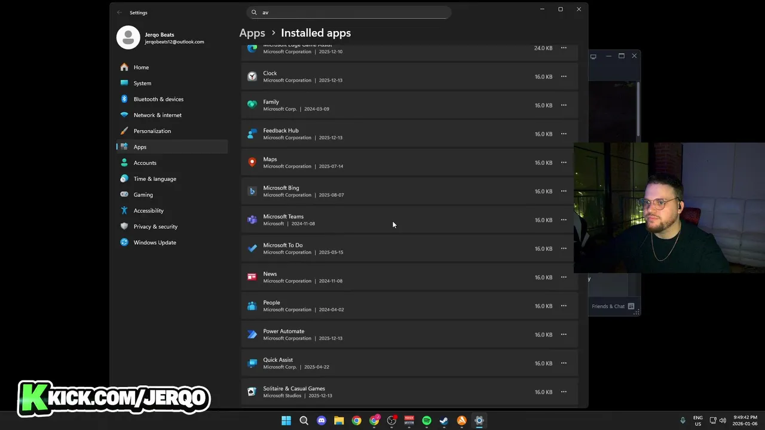
Task: Open taskbar Search
Action: coord(304,420)
